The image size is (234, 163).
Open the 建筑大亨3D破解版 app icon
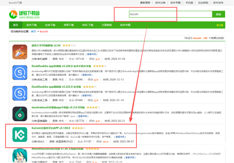coord(20,52)
